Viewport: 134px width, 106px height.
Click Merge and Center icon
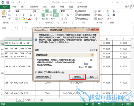click(x=55, y=15)
